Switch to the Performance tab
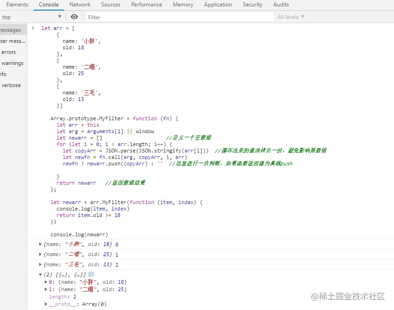This screenshot has height=310, width=394. pyautogui.click(x=147, y=5)
